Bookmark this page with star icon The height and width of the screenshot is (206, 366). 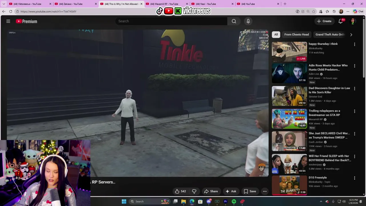(314, 11)
